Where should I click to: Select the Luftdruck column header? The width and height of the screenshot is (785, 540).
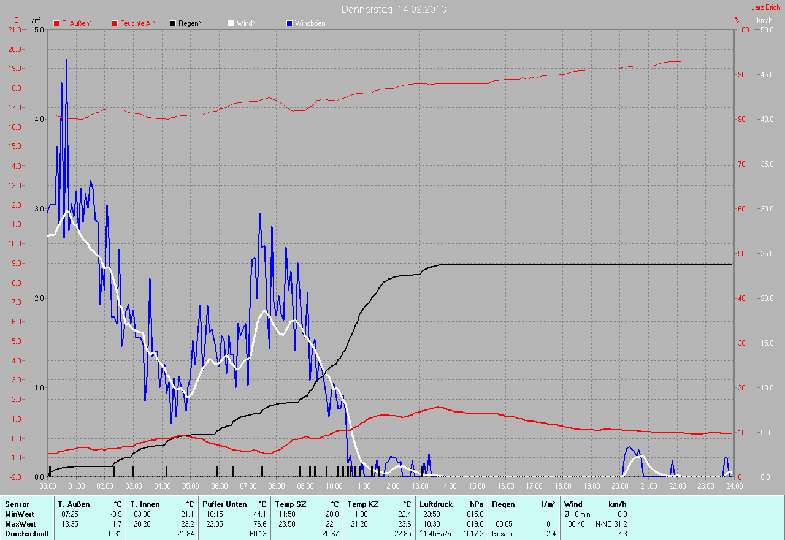coord(435,504)
